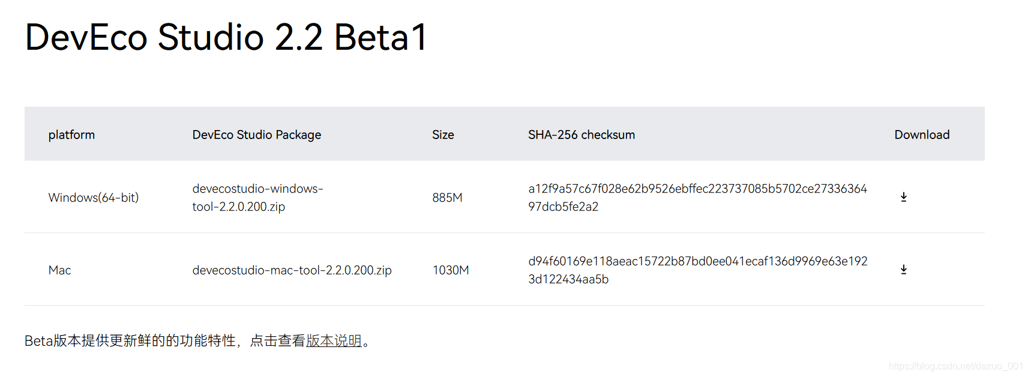This screenshot has height=377, width=1028.
Task: Click the Mac platform cell
Action: click(59, 270)
